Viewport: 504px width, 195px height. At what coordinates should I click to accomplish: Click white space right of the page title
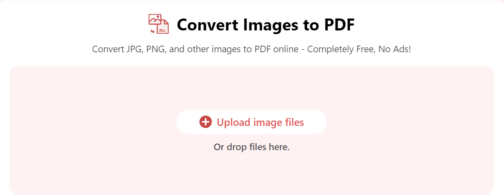pyautogui.click(x=429, y=24)
